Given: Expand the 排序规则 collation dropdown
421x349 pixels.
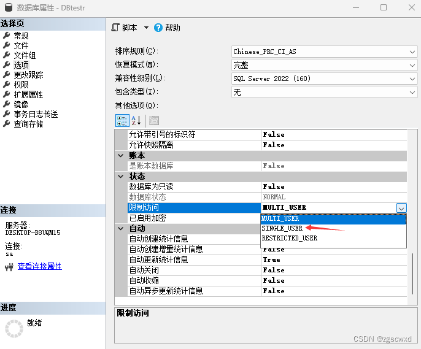Looking at the screenshot, I should [x=412, y=52].
